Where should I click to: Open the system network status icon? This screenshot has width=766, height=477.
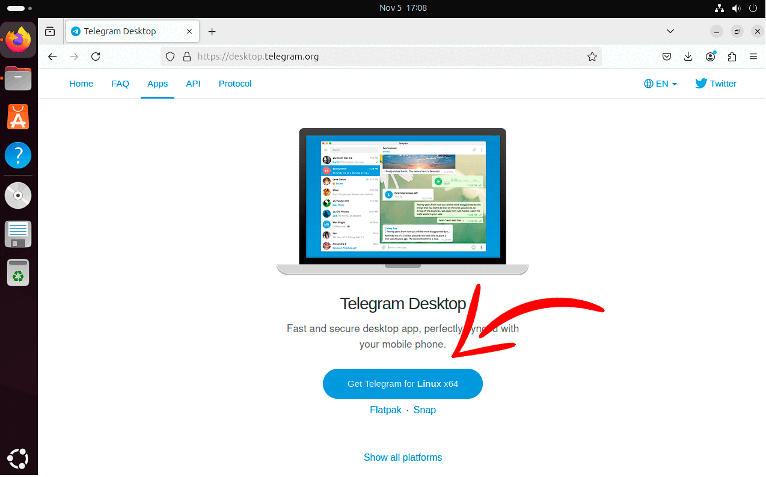click(719, 8)
